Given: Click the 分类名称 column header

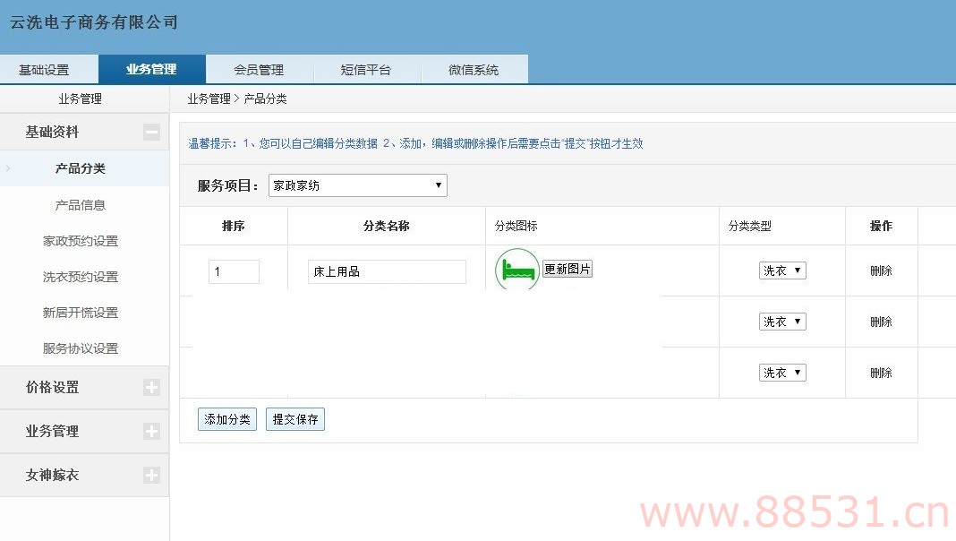Looking at the screenshot, I should point(387,226).
